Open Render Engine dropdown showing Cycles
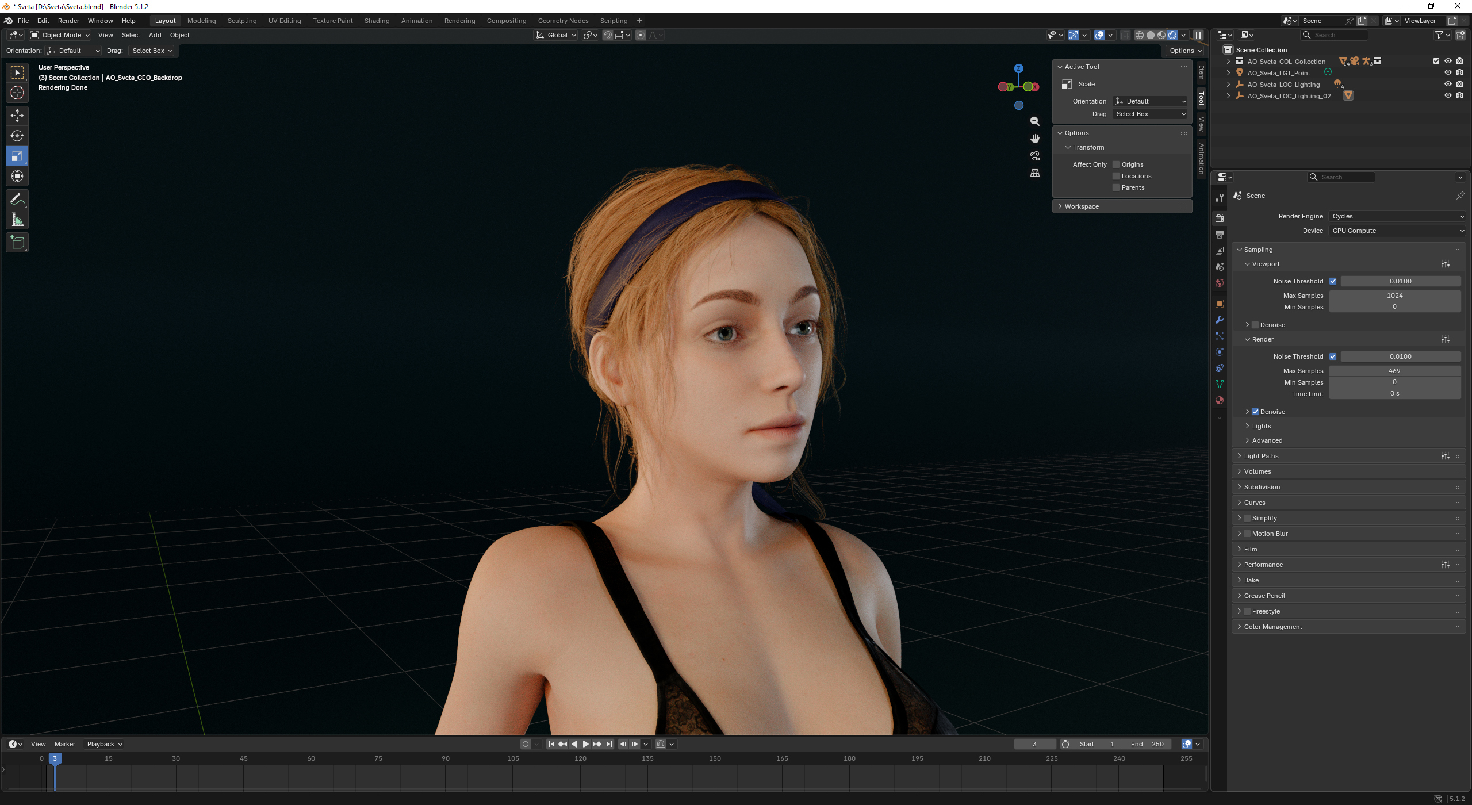This screenshot has height=805, width=1472. point(1397,216)
